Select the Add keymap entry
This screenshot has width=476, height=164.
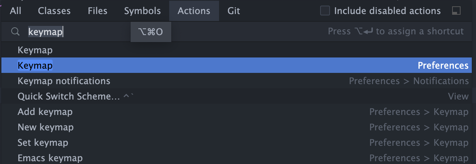click(45, 112)
